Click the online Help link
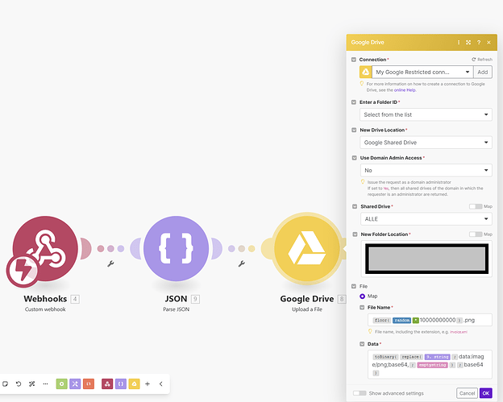Viewport: 503px width, 402px height. pos(405,90)
